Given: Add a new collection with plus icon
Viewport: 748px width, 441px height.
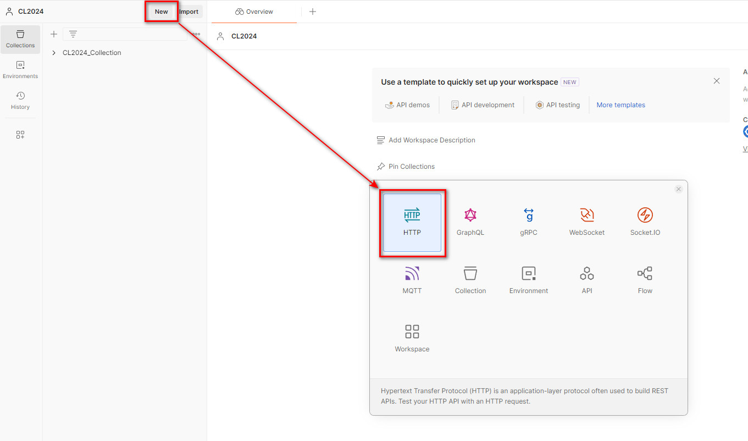Looking at the screenshot, I should [x=54, y=34].
